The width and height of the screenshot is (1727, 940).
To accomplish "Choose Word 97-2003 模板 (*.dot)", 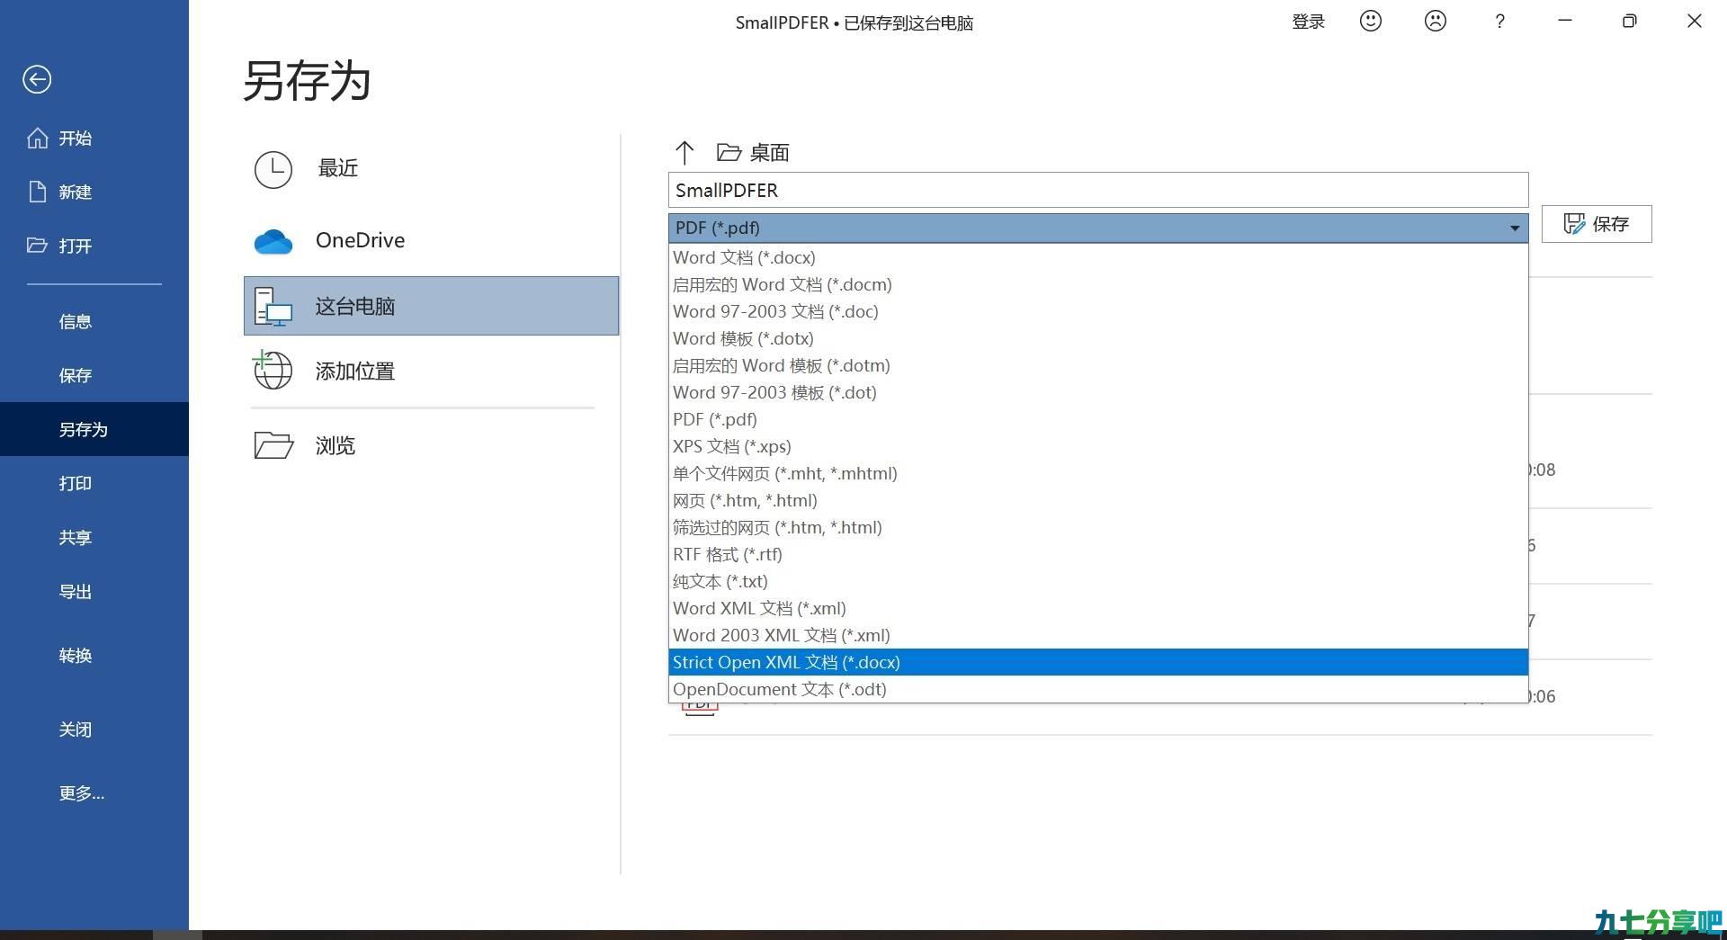I will click(x=1098, y=392).
